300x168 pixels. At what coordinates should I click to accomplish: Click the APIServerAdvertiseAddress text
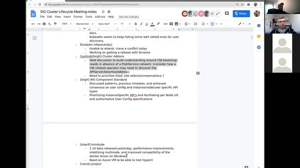coord(109,72)
